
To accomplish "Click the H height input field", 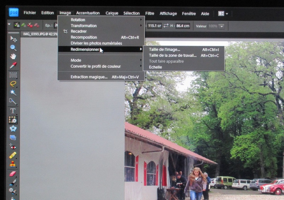I will (x=182, y=26).
